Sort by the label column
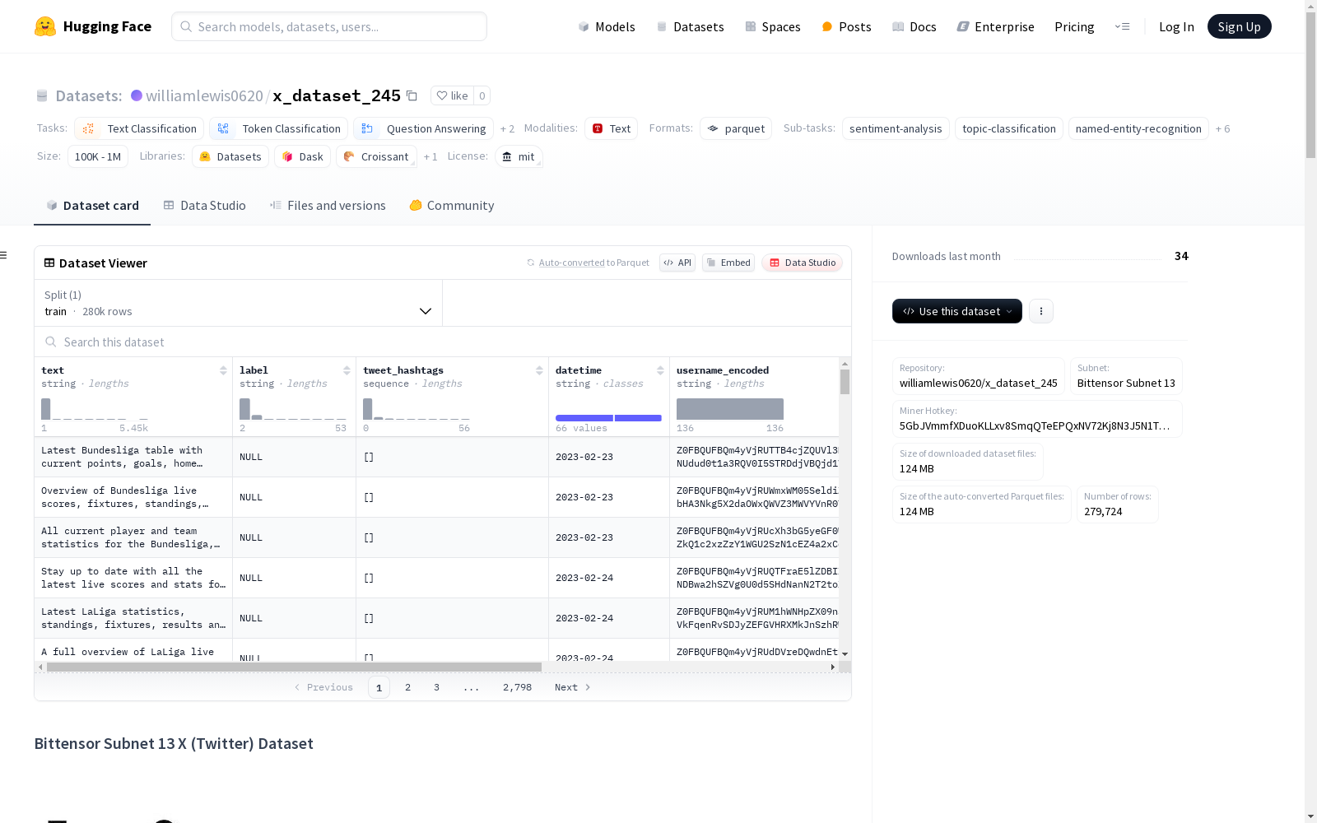 pos(347,370)
